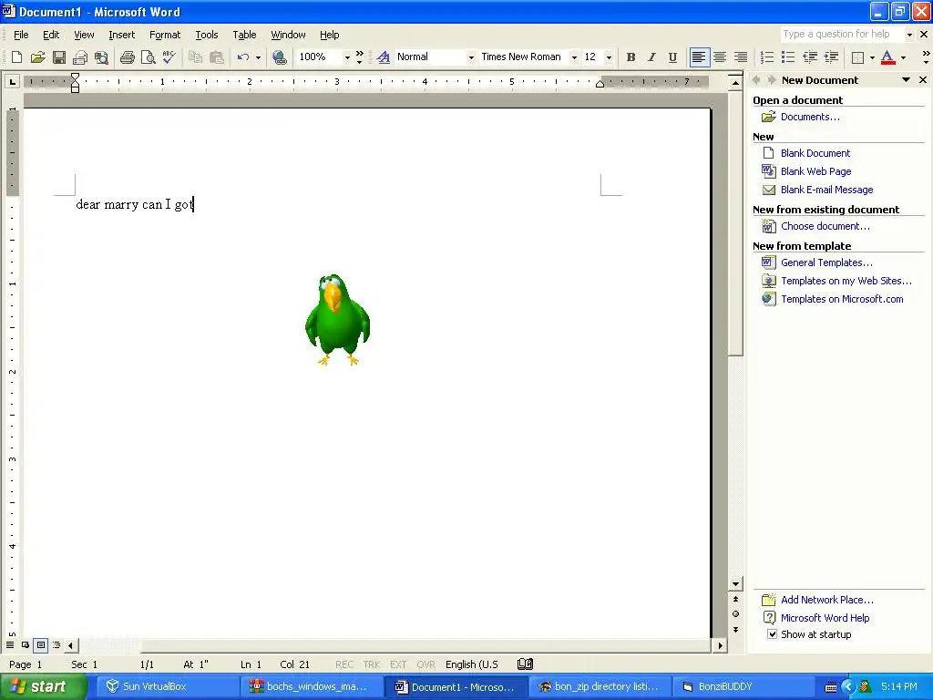Click the Add Network Place link
Screen dimensions: 933x700
(827, 600)
